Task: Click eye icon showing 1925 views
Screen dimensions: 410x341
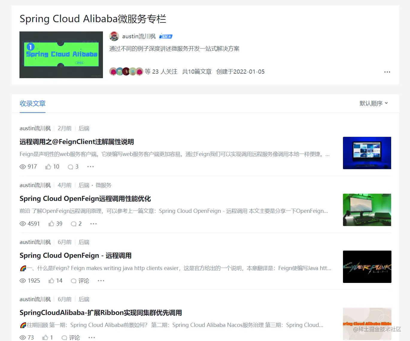Action: 23,281
